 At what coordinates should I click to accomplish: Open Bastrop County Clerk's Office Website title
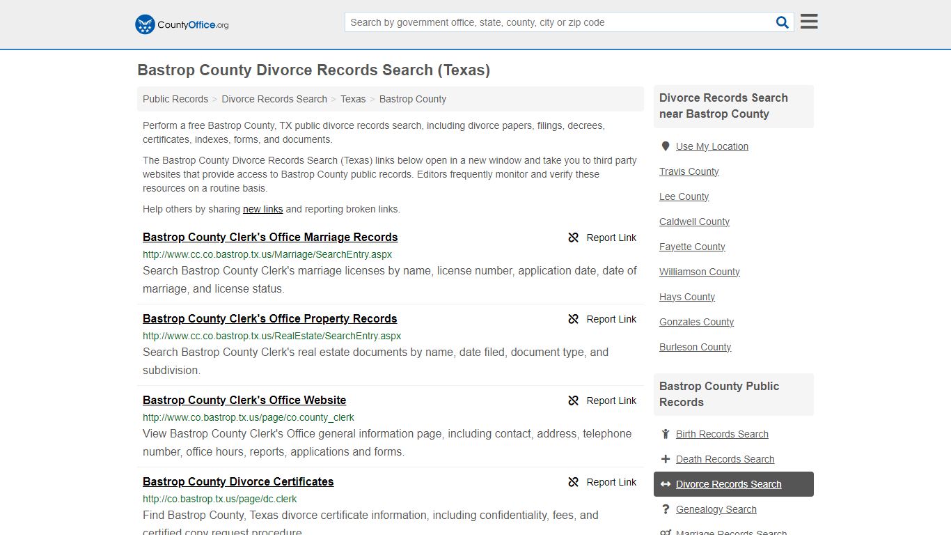click(x=244, y=401)
